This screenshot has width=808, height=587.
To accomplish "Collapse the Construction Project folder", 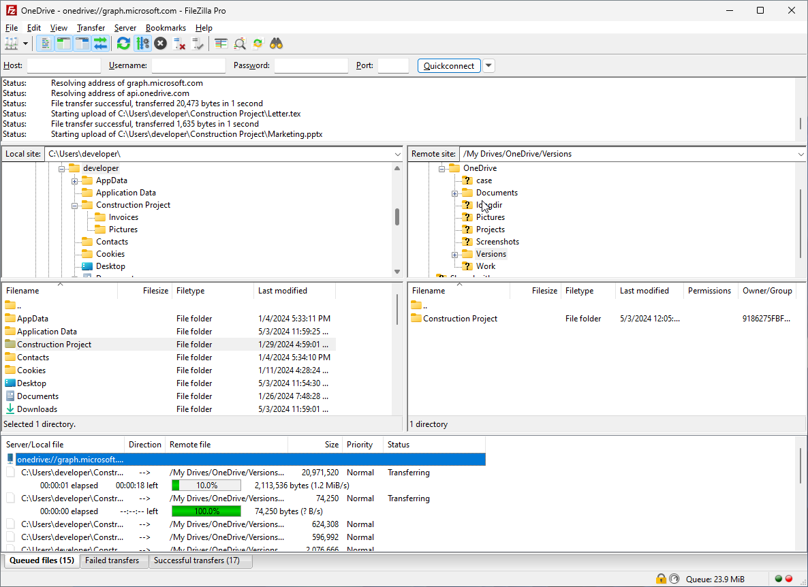I will 74,204.
